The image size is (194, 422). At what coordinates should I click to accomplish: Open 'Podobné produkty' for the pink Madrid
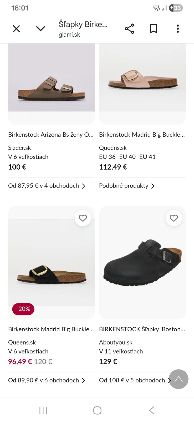click(x=127, y=186)
